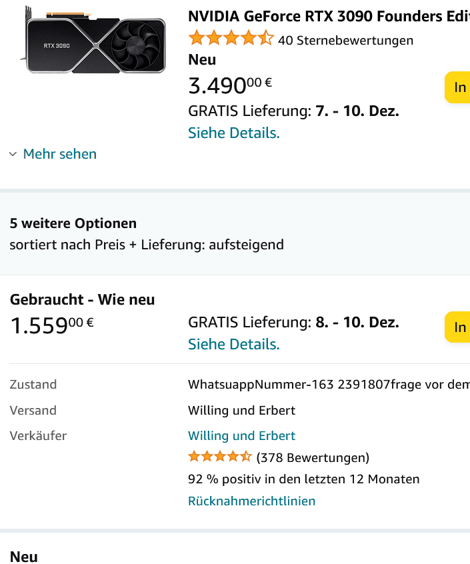Select the Gebraucht - Wie neu heading
The image size is (470, 564).
point(82,300)
